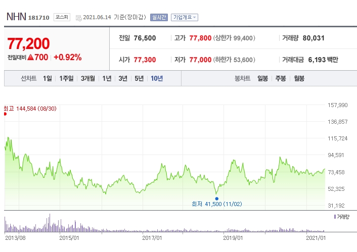Click the purple 거래량 legend marker
This screenshot has width=357, height=252.
335,217
